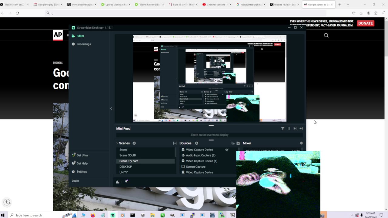Switch to TribLIVE.com on X tab
This screenshot has height=218, width=388.
(15, 5)
